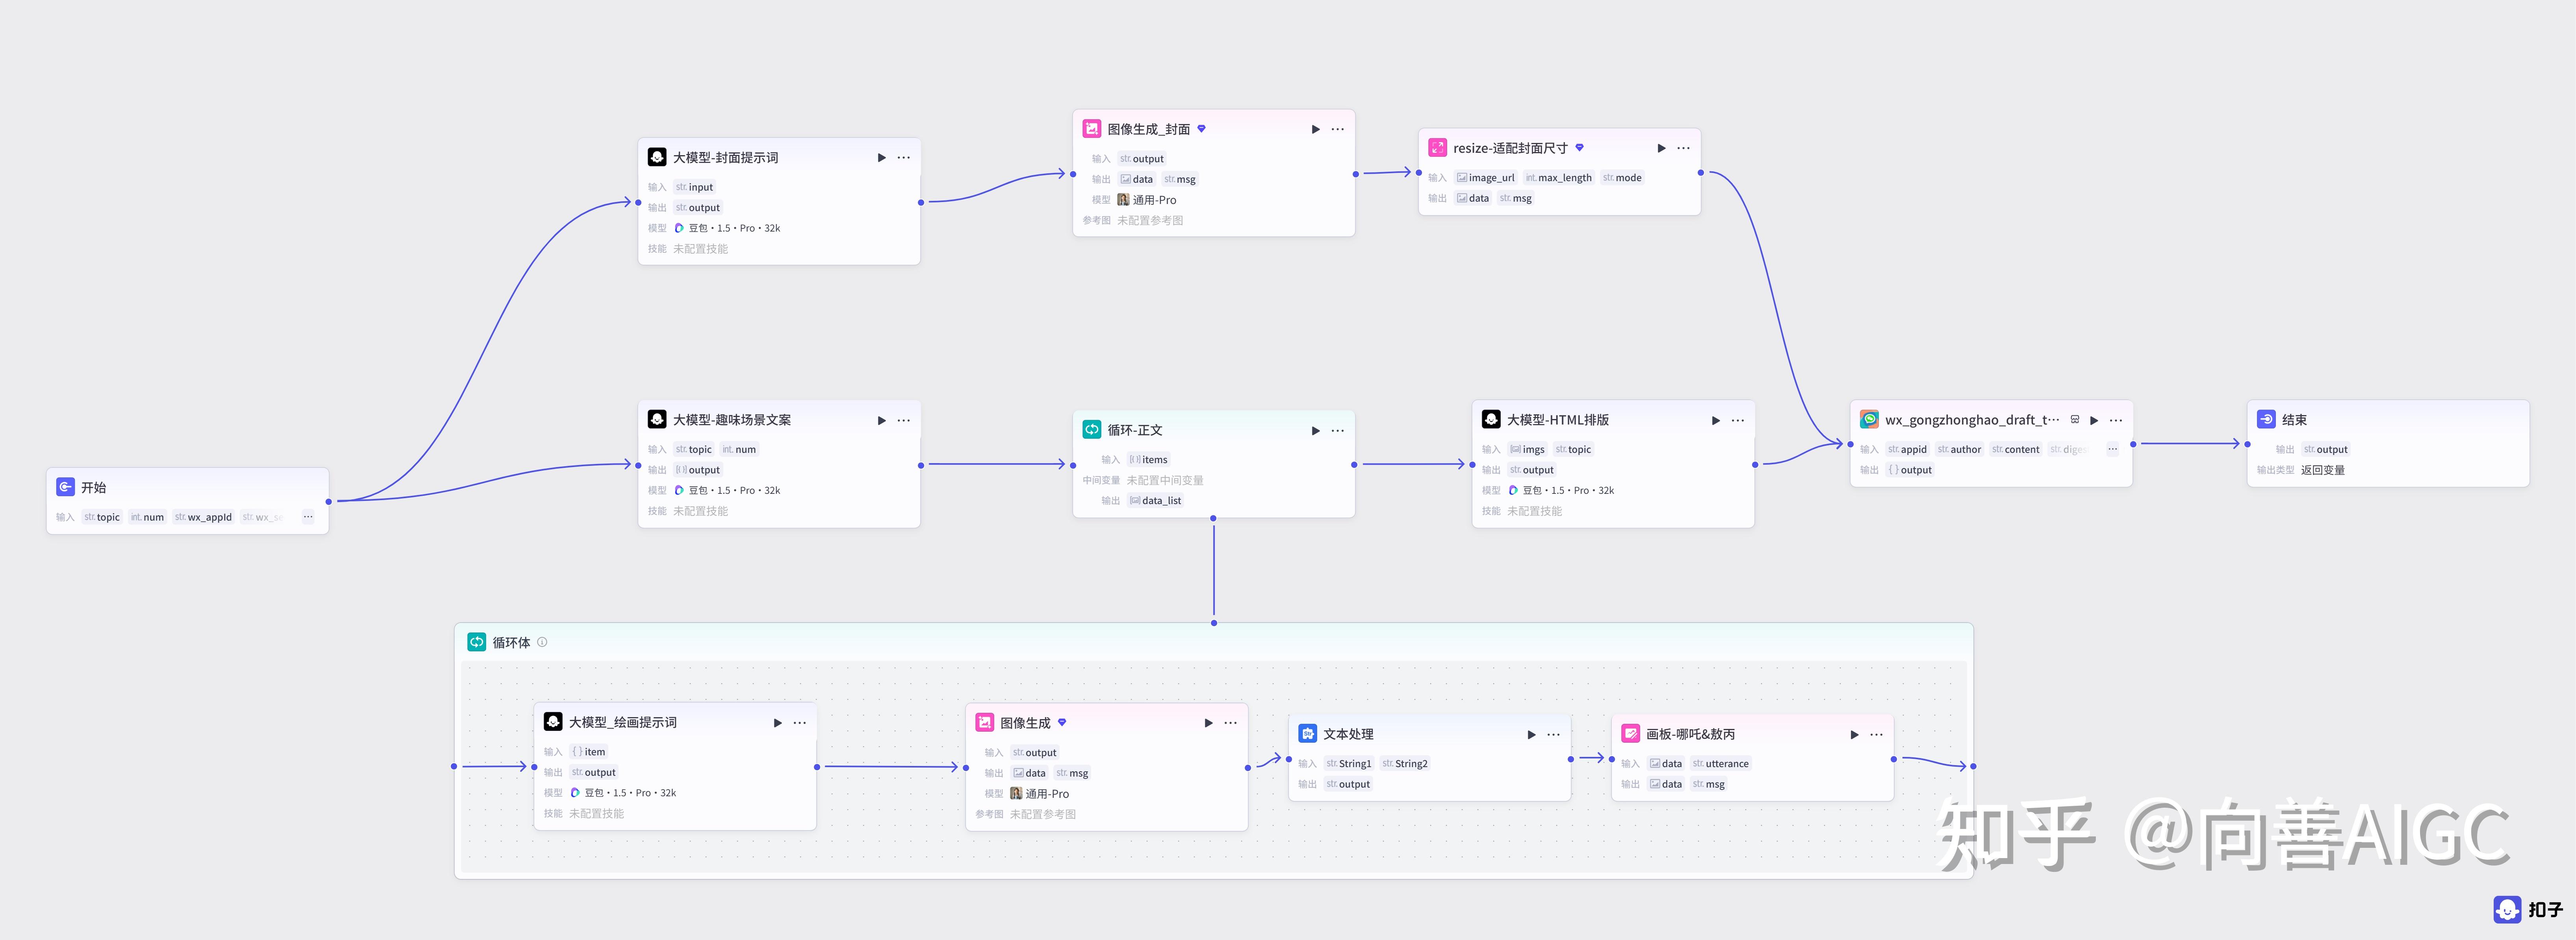Expand hidden inputs on 开始 node
The height and width of the screenshot is (940, 2576).
(x=308, y=518)
